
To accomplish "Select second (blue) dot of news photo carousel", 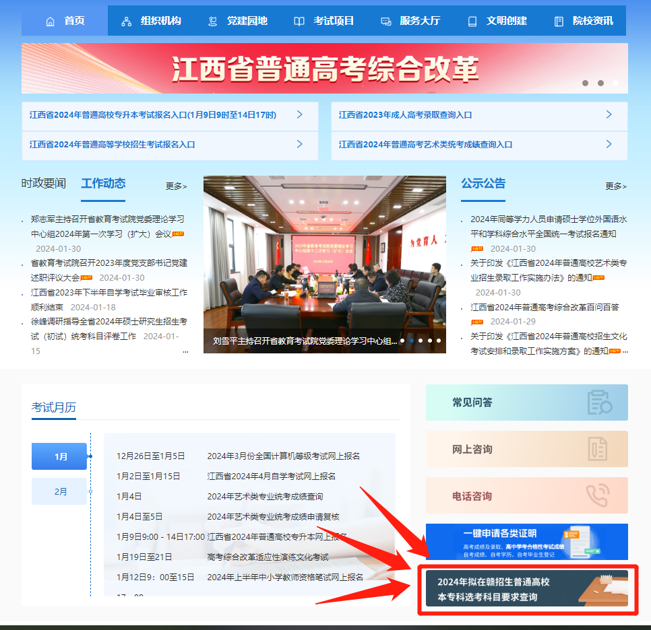I will (412, 341).
